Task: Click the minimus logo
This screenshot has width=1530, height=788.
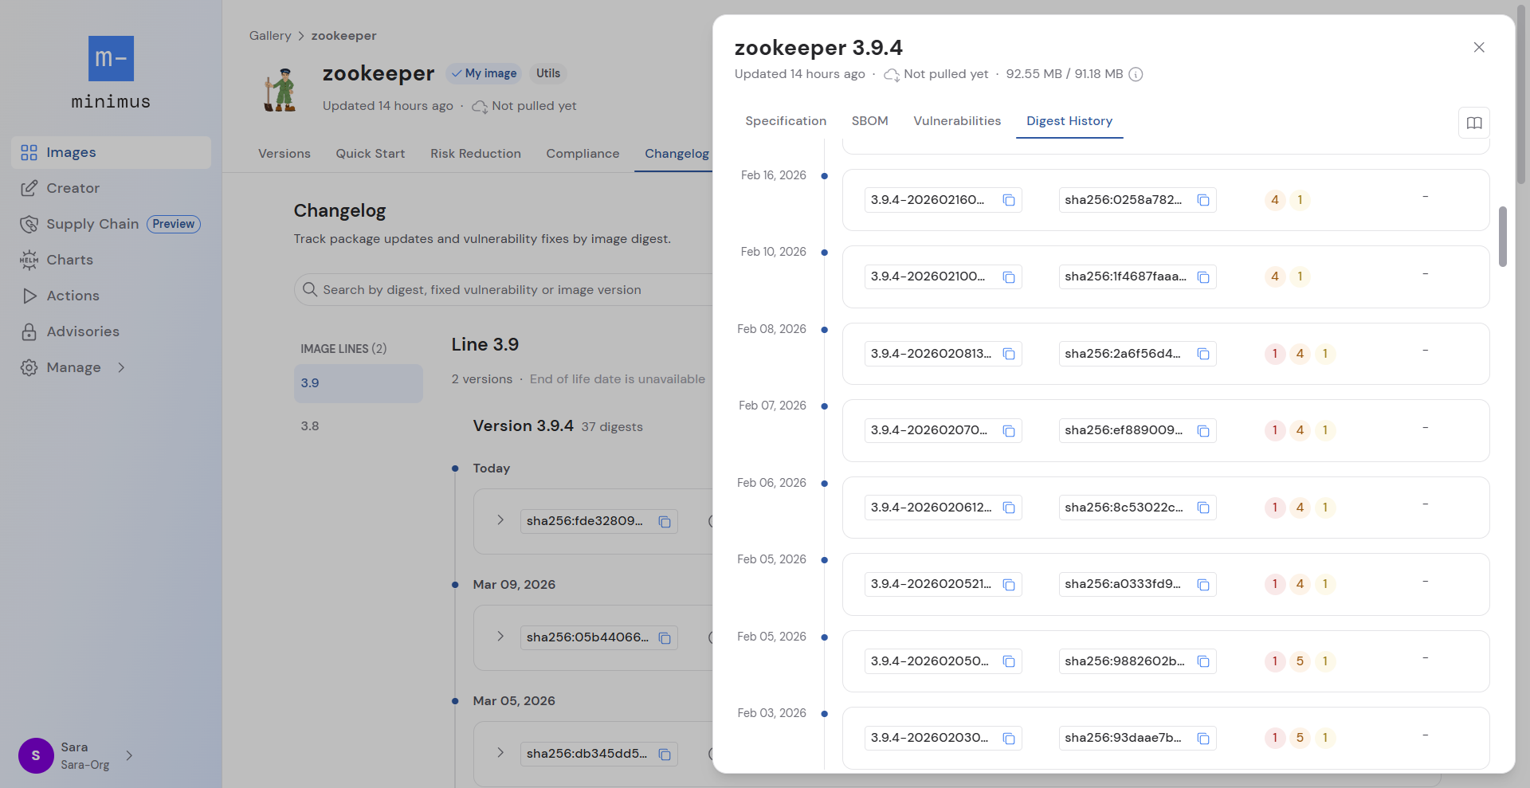Action: pos(111,73)
